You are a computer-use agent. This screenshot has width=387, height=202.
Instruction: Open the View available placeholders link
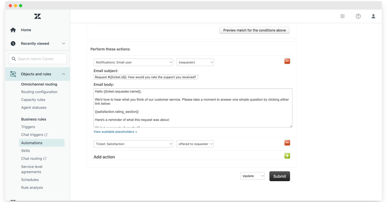(115, 132)
